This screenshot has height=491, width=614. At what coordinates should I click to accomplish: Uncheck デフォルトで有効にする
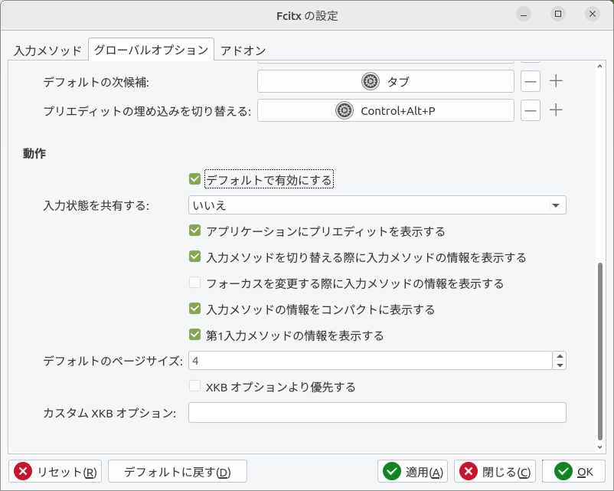coord(194,179)
